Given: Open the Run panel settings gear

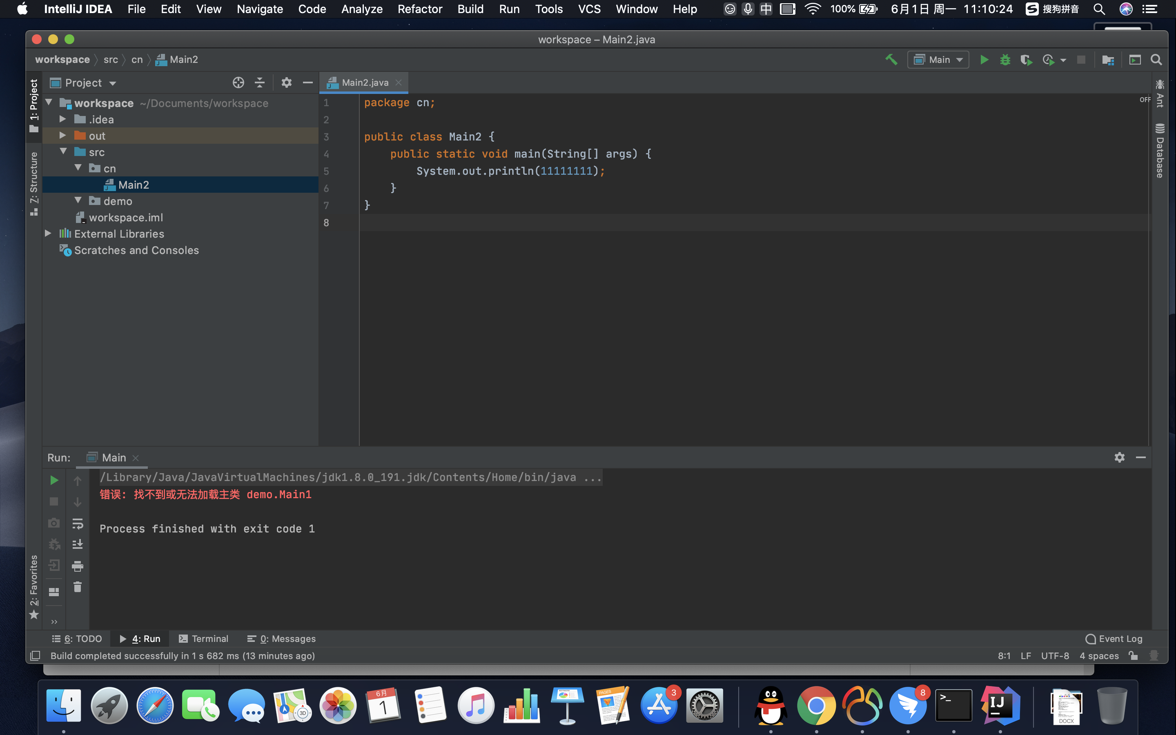Looking at the screenshot, I should (x=1119, y=457).
